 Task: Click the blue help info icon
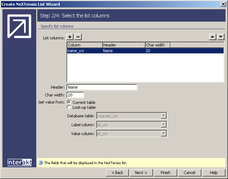pyautogui.click(x=41, y=163)
